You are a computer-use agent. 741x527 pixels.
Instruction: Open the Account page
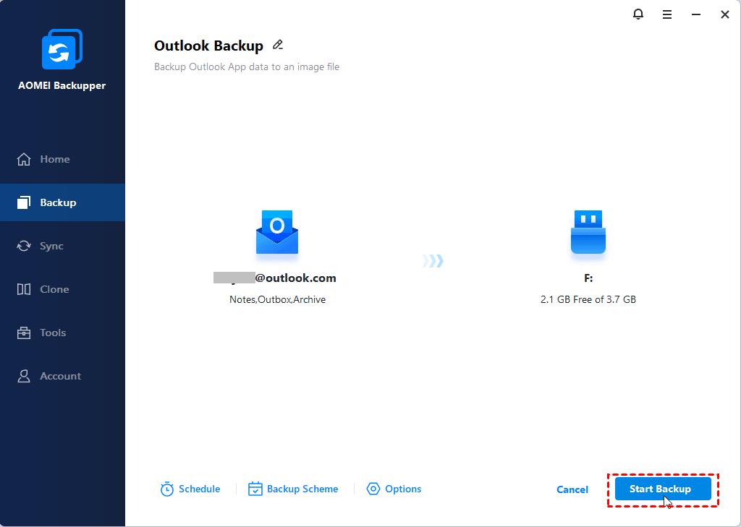click(x=60, y=376)
